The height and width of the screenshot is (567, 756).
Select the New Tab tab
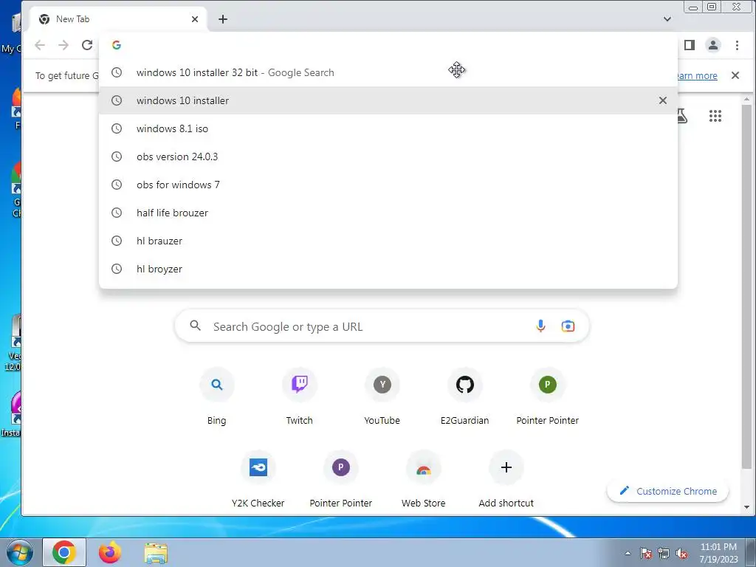pyautogui.click(x=118, y=19)
